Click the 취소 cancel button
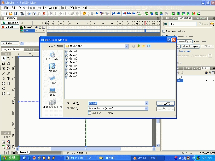The image size is (215, 161). click(165, 109)
